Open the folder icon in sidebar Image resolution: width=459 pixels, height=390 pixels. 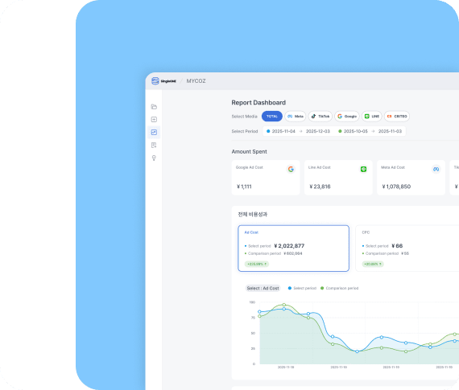click(154, 107)
